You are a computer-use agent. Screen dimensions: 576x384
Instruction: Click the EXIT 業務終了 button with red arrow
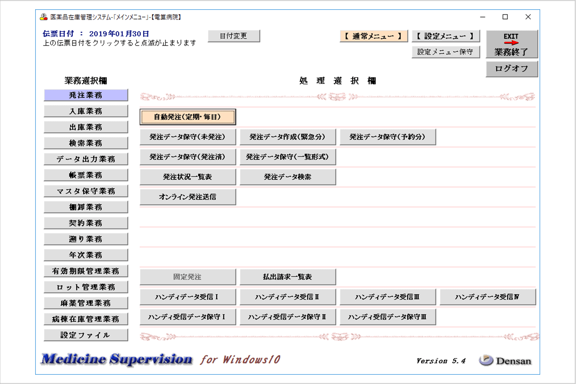pos(511,44)
